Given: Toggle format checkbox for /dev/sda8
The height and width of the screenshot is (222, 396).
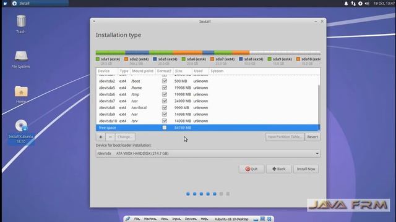Looking at the screenshot, I should (165, 107).
